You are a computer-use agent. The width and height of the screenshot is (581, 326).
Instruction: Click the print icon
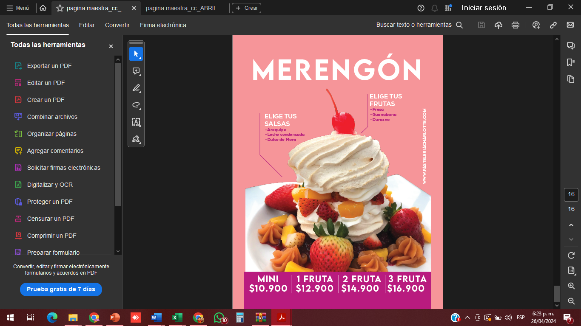coord(515,25)
